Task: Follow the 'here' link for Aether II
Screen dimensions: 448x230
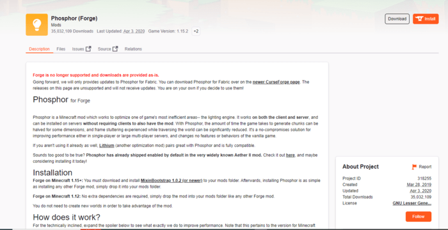Action: coord(290,155)
